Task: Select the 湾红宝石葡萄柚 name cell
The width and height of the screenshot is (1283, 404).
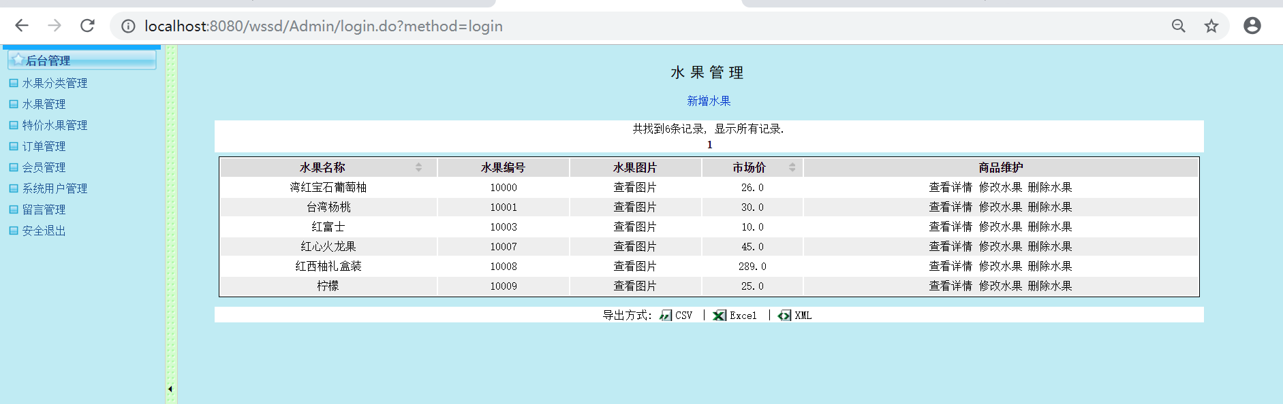Action: click(x=328, y=187)
